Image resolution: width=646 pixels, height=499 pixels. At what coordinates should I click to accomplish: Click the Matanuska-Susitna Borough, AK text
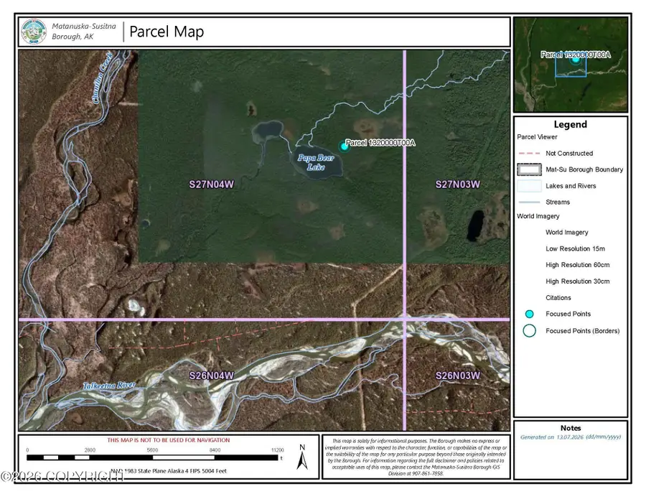tap(84, 32)
